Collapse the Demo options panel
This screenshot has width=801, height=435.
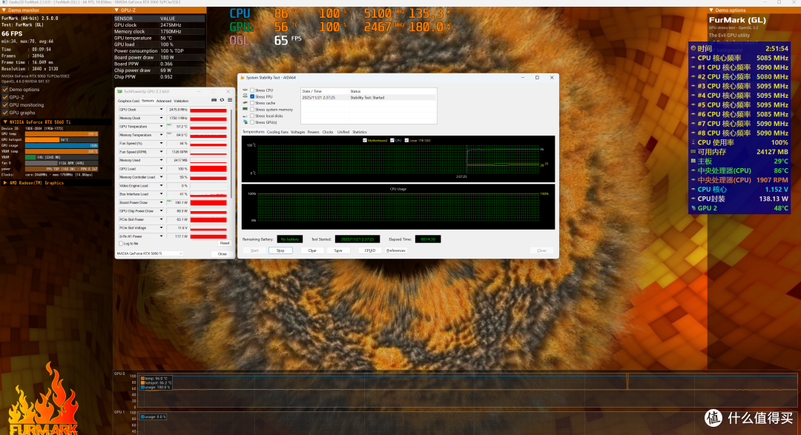711,10
